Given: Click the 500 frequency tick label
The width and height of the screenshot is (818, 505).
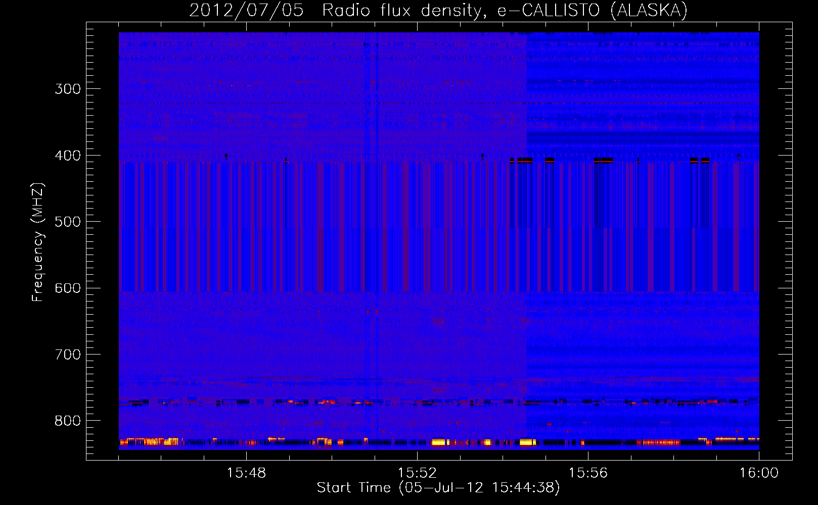Looking at the screenshot, I should point(68,222).
